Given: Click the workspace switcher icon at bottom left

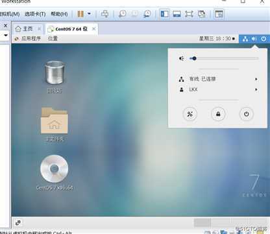Looking at the screenshot, I should (x=18, y=222).
